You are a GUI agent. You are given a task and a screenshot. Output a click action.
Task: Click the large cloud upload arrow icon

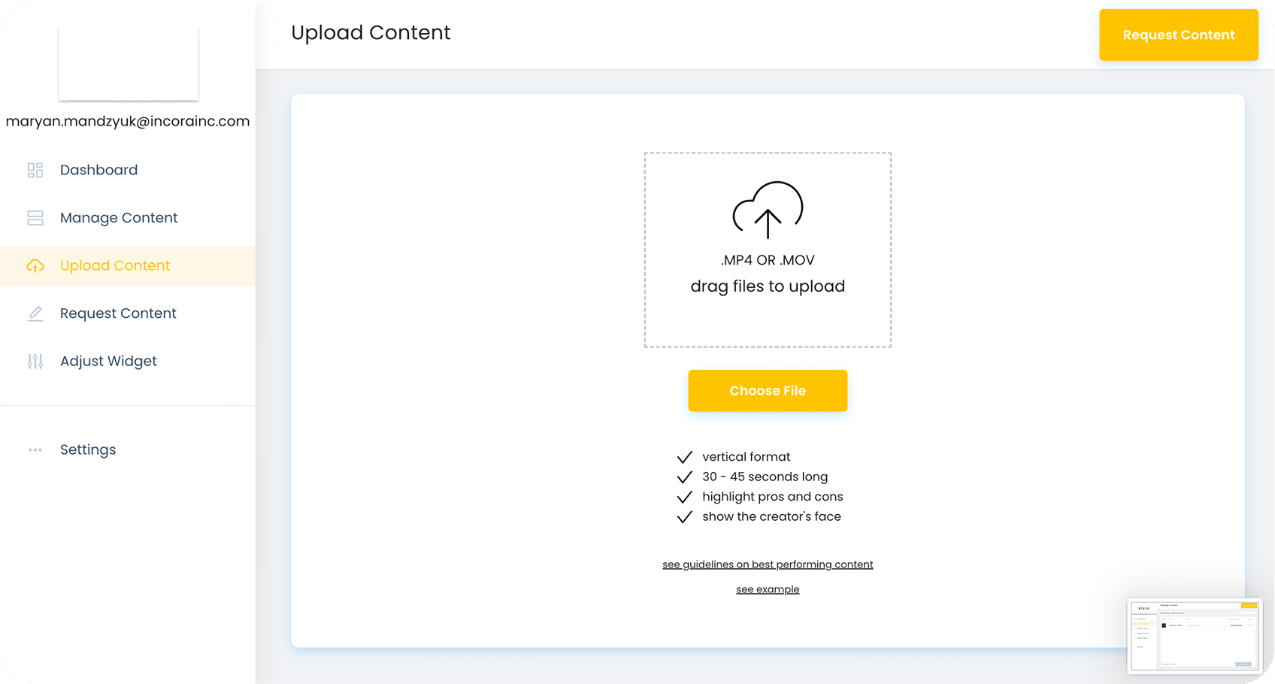click(768, 210)
